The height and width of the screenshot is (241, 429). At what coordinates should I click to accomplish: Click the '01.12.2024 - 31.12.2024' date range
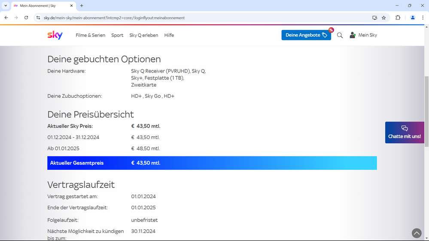pos(73,137)
